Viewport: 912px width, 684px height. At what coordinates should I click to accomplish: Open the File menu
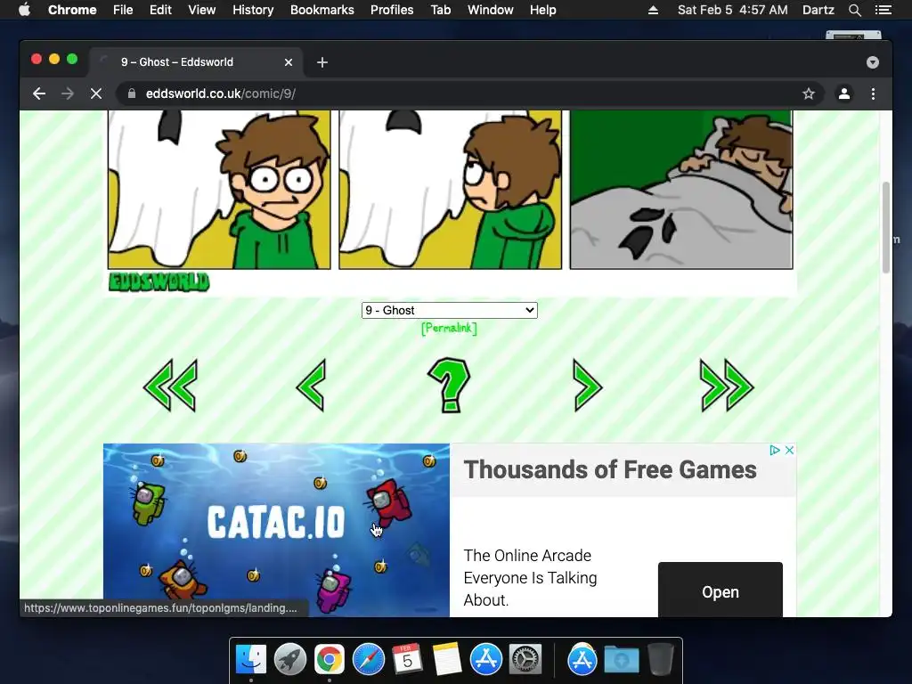[x=123, y=10]
